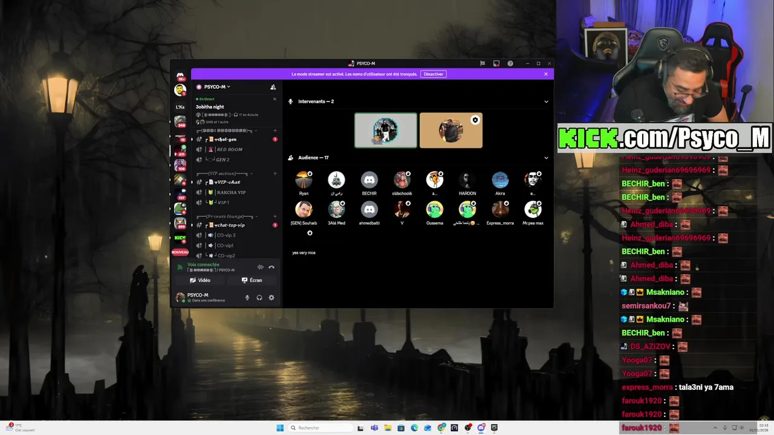Open weather widget on taskbar
The height and width of the screenshot is (435, 774).
20,428
